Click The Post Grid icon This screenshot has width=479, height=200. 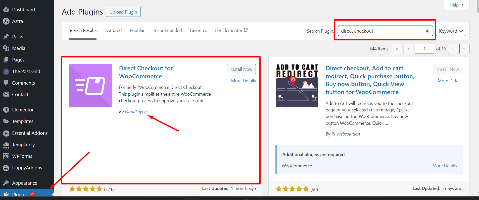[6, 72]
